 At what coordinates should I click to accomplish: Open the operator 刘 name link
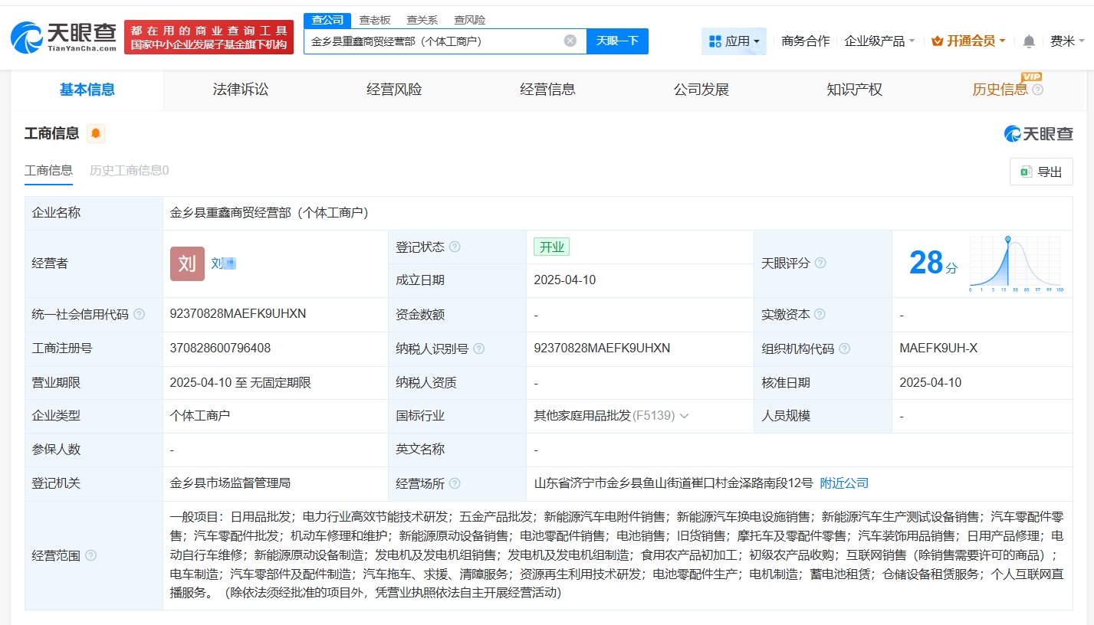(x=223, y=263)
